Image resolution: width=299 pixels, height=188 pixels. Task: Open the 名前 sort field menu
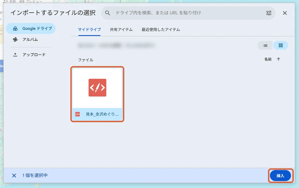click(x=268, y=59)
